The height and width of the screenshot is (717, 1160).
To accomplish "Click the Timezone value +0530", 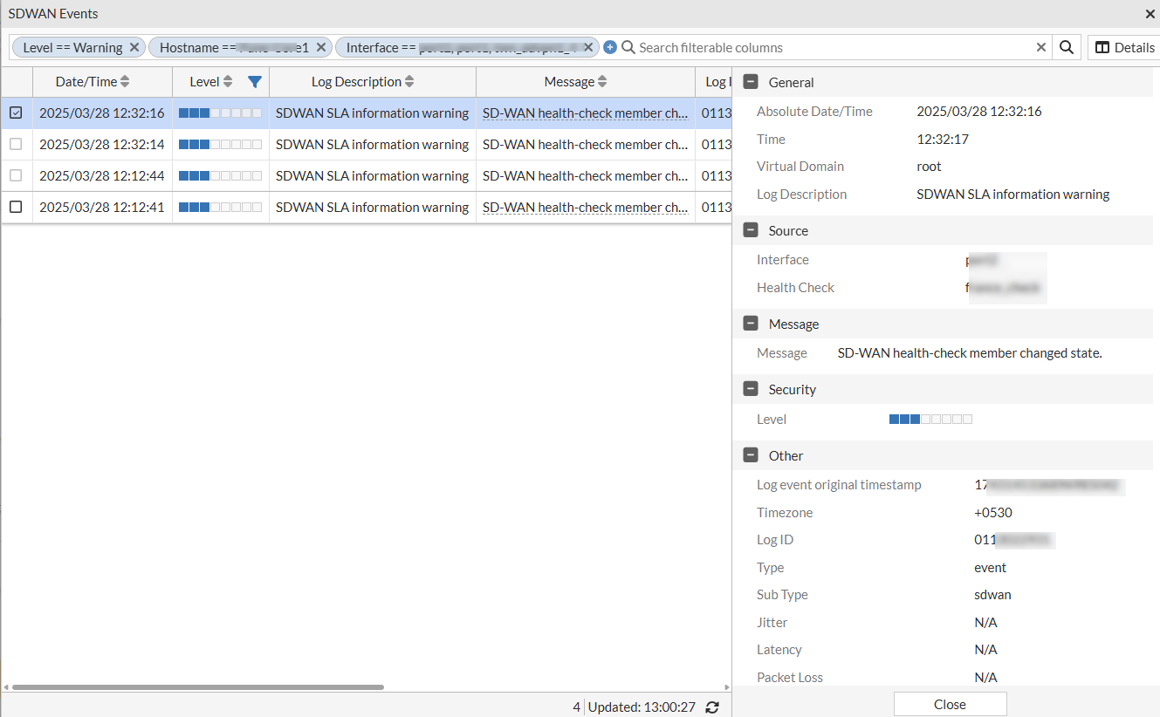I will (x=993, y=512).
